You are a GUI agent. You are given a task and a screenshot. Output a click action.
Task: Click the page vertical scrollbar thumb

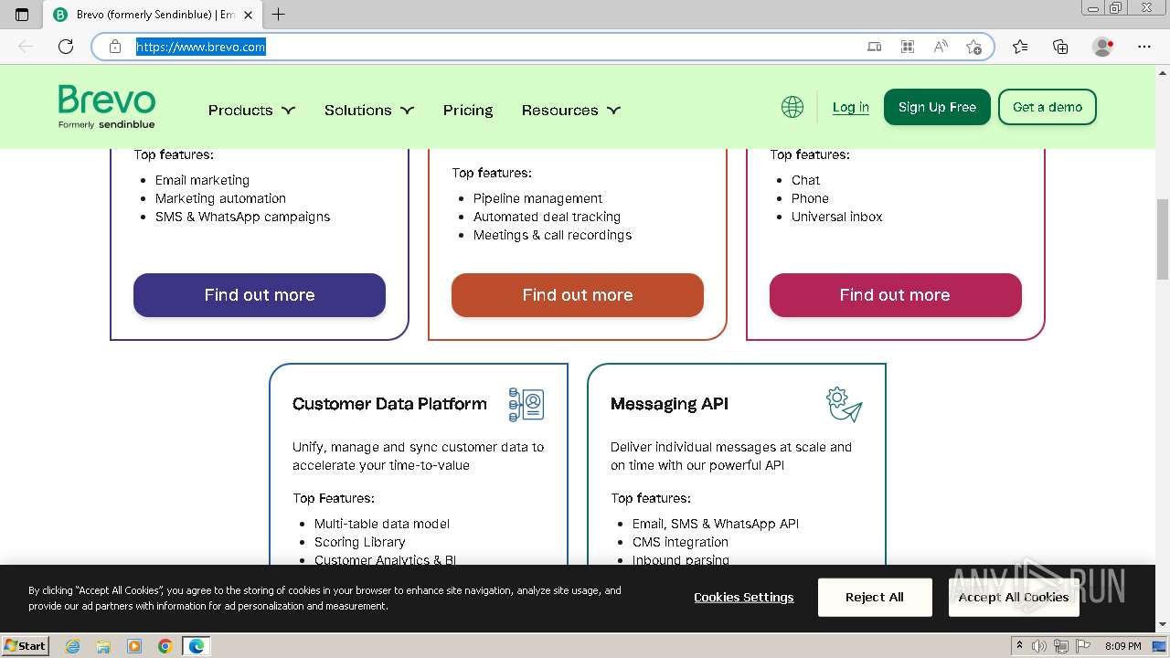(1163, 239)
